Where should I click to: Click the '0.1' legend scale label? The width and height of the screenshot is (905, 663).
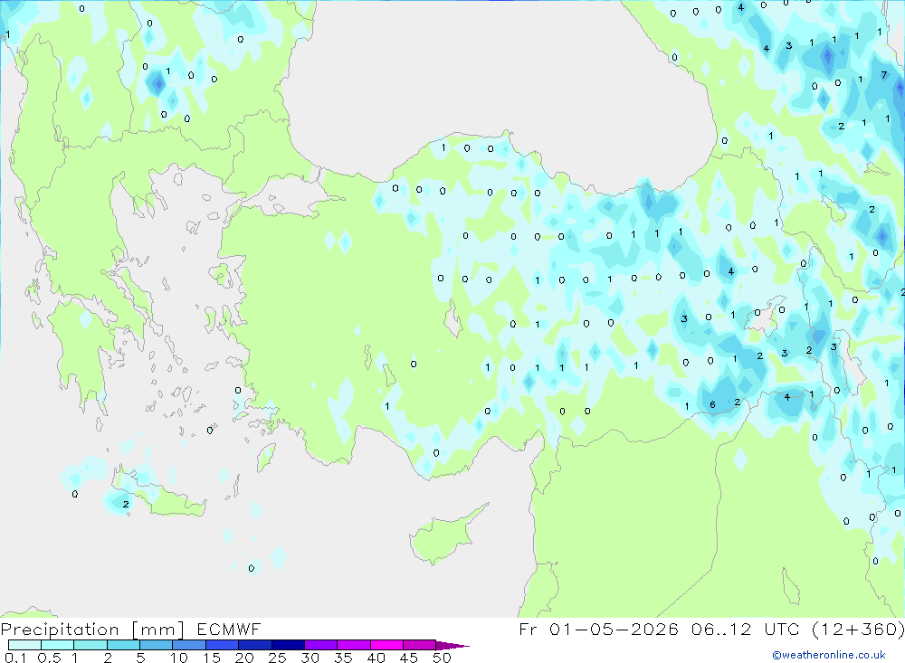click(15, 658)
